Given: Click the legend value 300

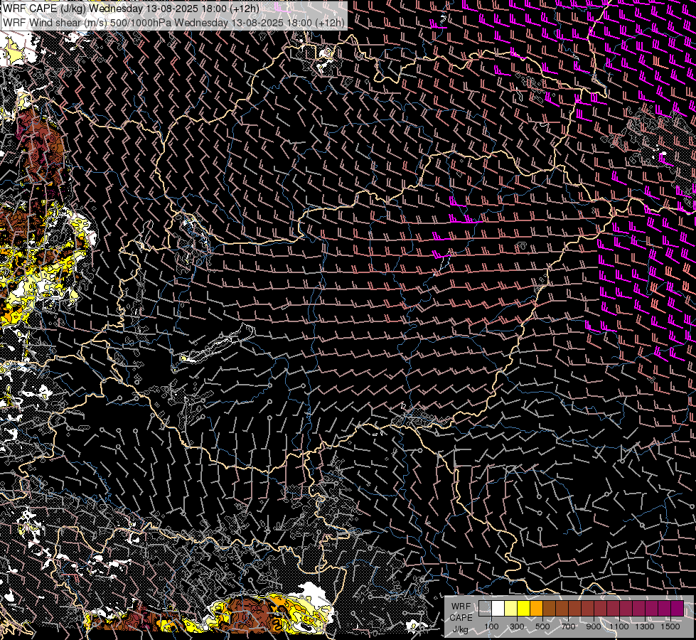Looking at the screenshot, I should click(517, 626).
